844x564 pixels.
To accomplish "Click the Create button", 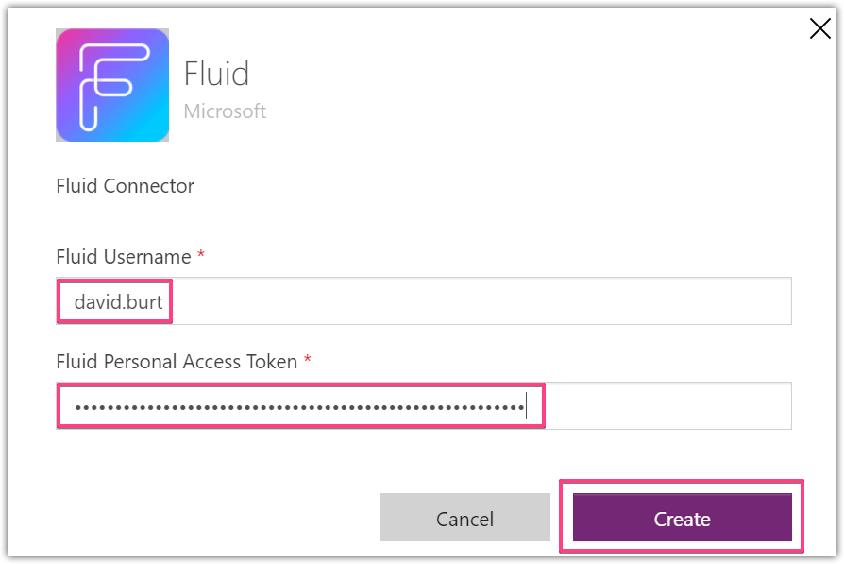I will [682, 517].
